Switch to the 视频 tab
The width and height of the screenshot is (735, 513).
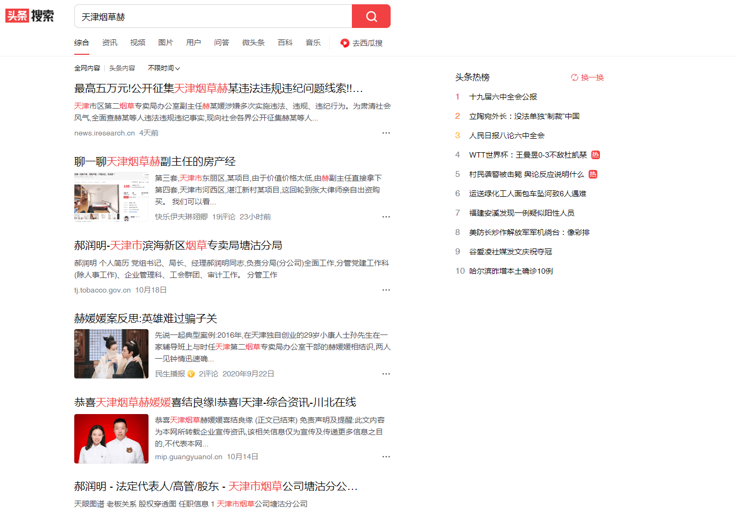[x=138, y=43]
